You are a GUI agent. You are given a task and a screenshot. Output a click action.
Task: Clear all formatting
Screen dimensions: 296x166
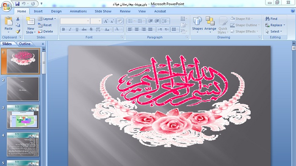coord(120,21)
